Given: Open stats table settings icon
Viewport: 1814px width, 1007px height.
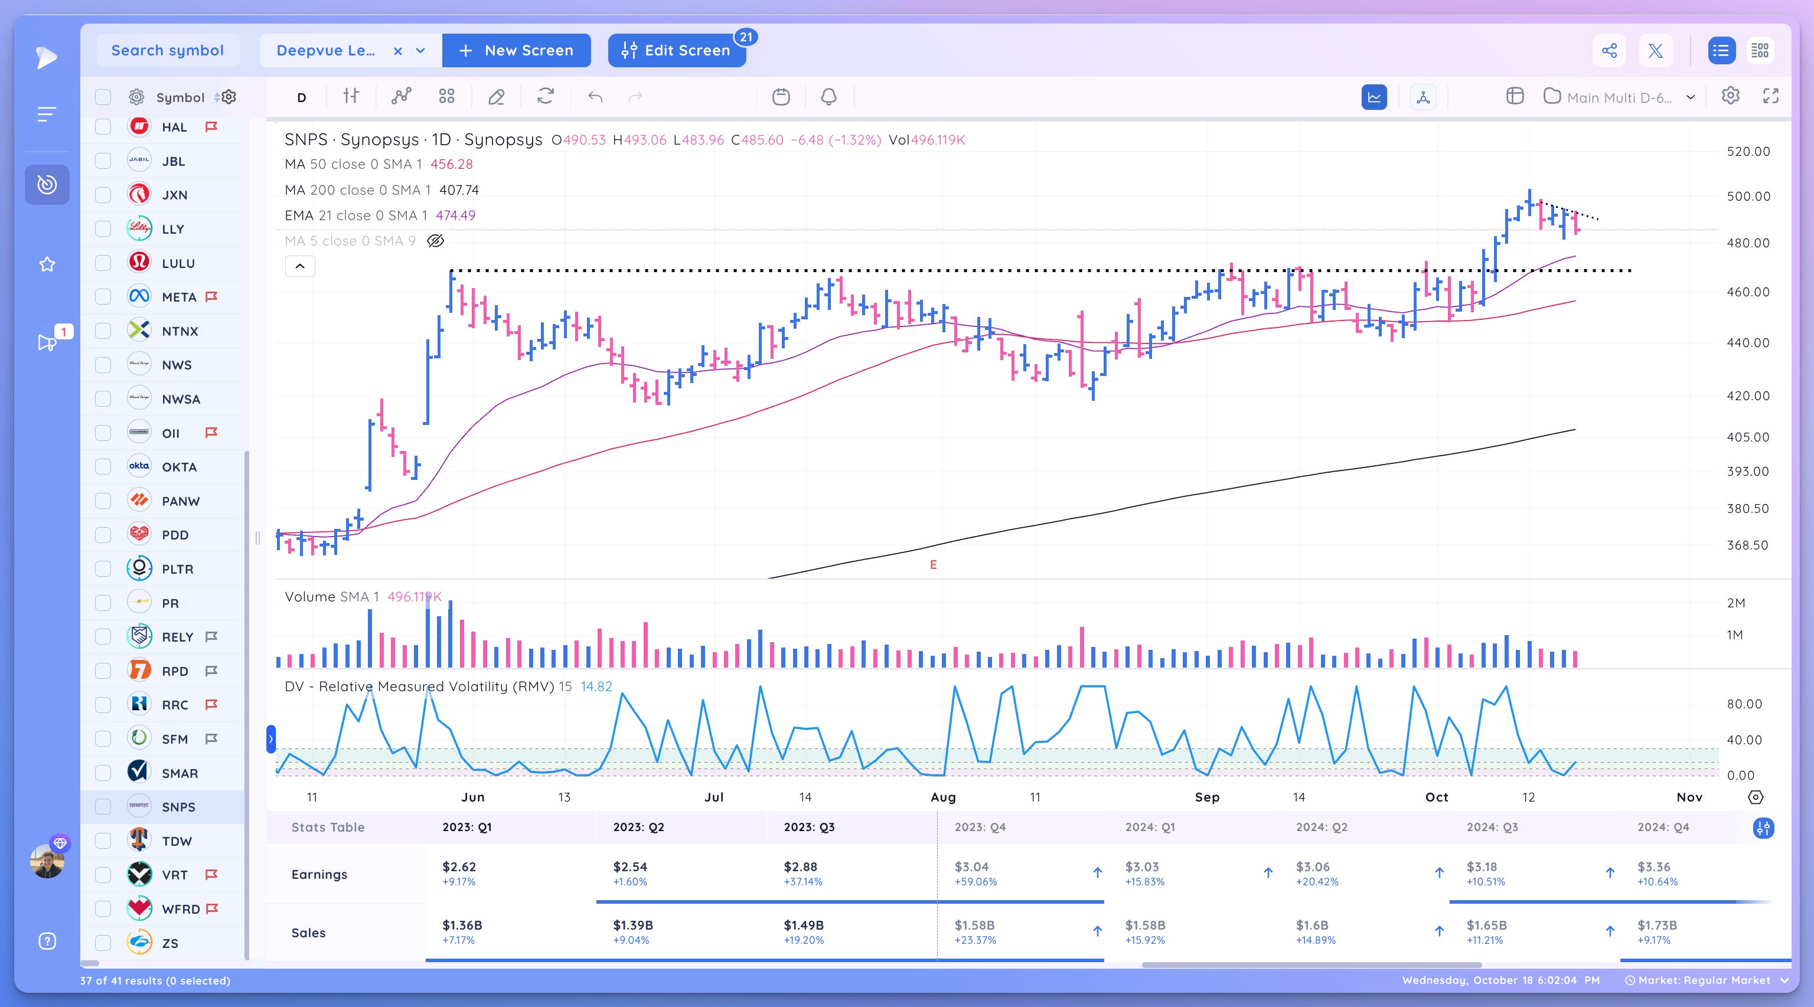Looking at the screenshot, I should [x=1763, y=828].
